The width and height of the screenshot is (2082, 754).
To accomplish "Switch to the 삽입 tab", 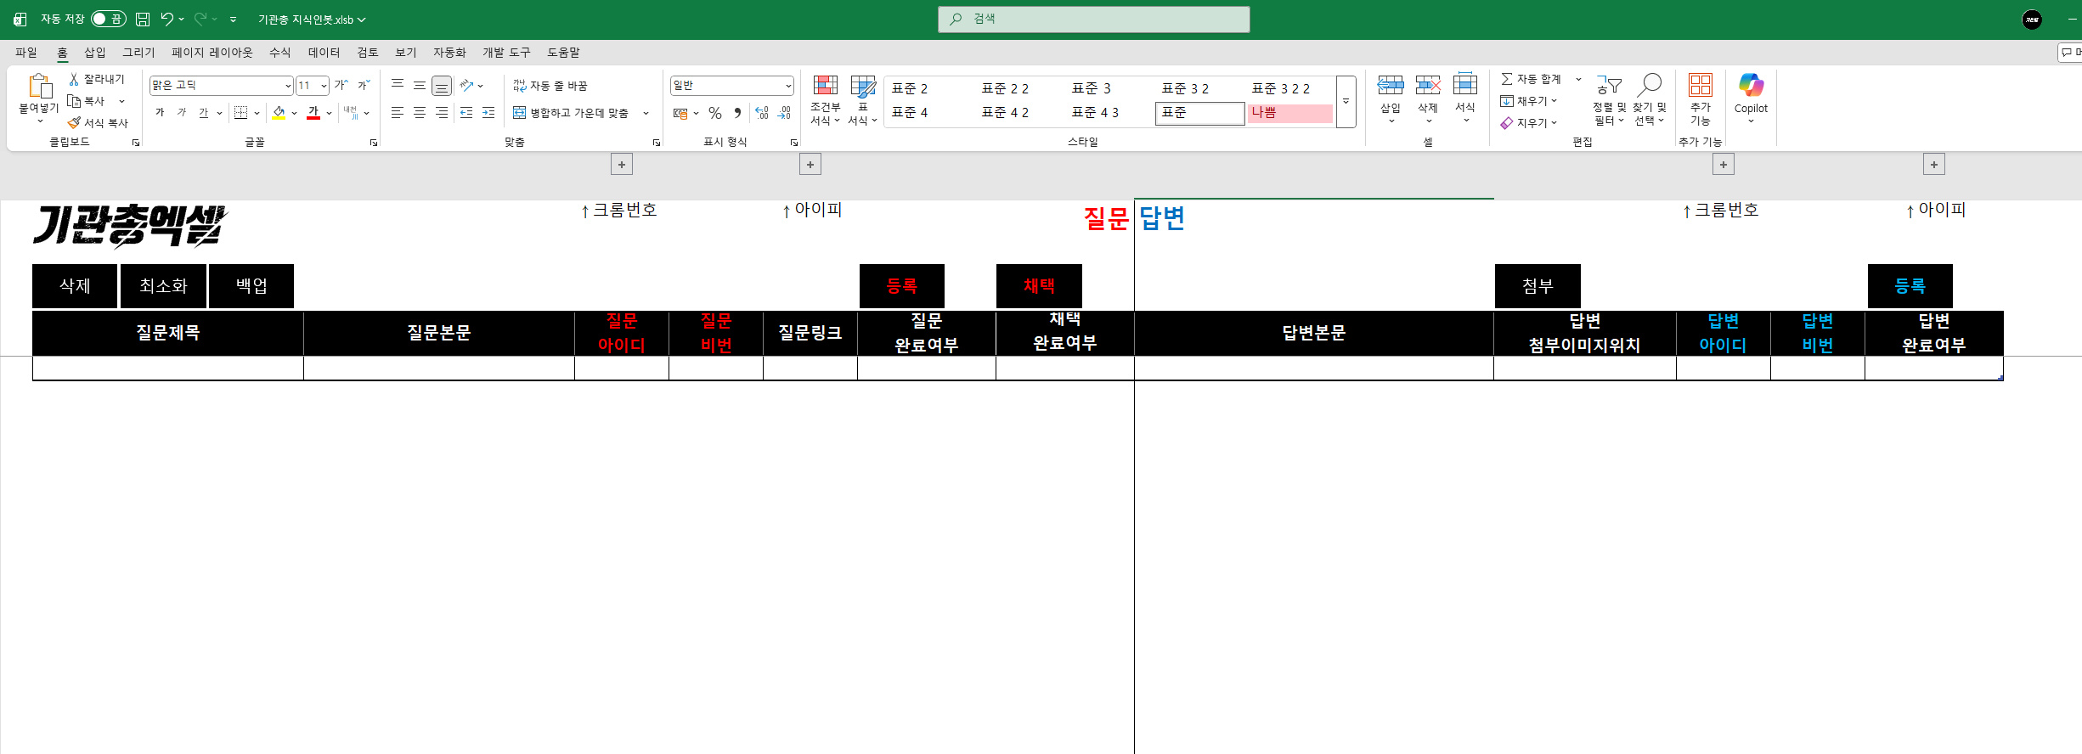I will (x=95, y=53).
